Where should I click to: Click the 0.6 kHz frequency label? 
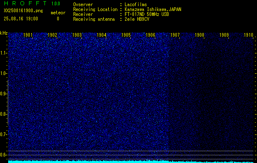pyautogui.click(x=4, y=155)
